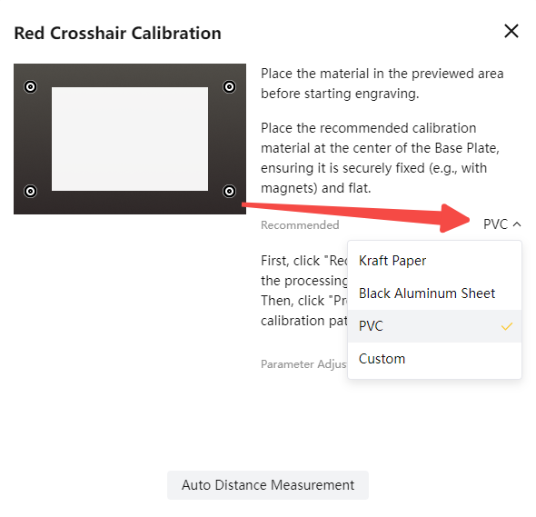This screenshot has height=517, width=536.
Task: Click the Red Crosshair Calibration title
Action: [117, 34]
